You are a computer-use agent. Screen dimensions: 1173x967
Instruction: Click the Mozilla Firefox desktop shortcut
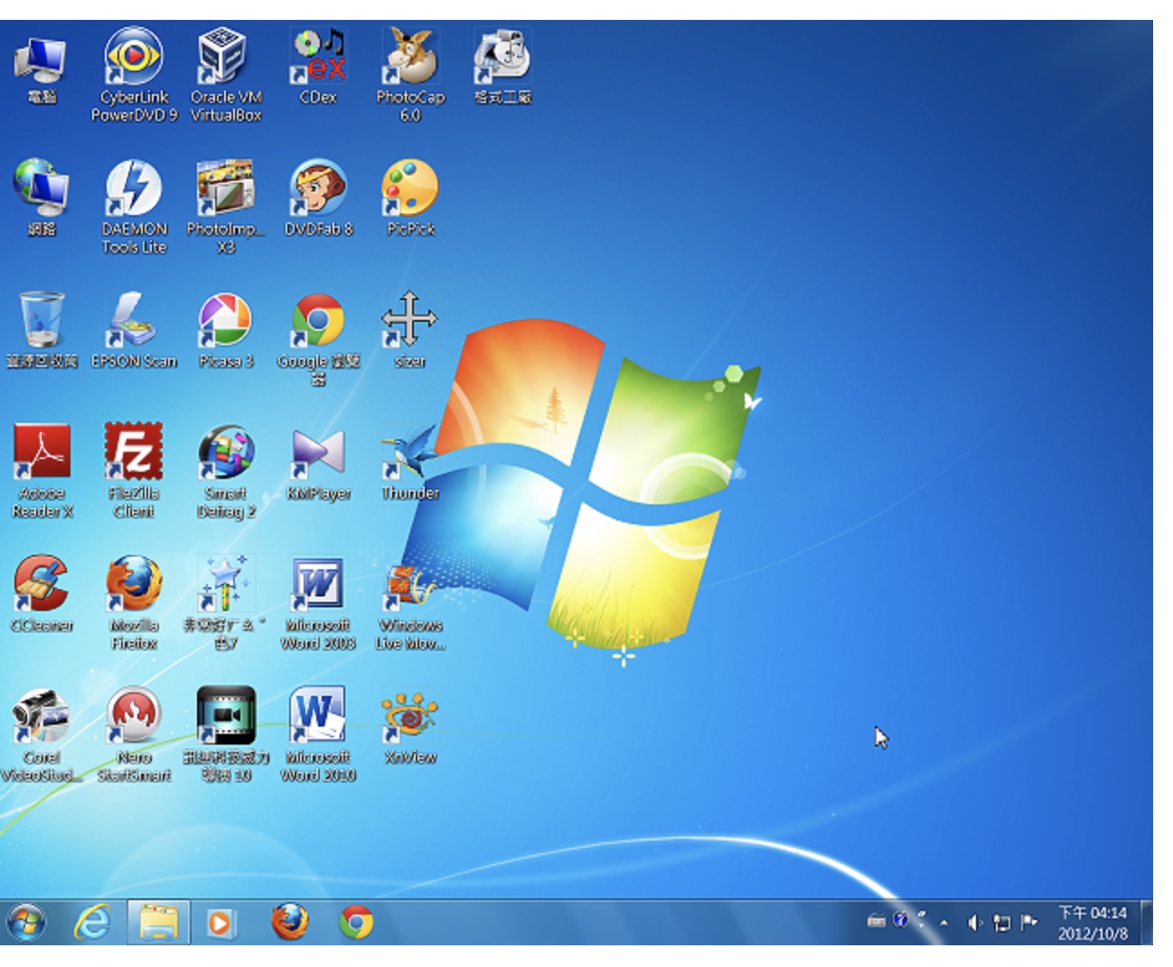134,603
